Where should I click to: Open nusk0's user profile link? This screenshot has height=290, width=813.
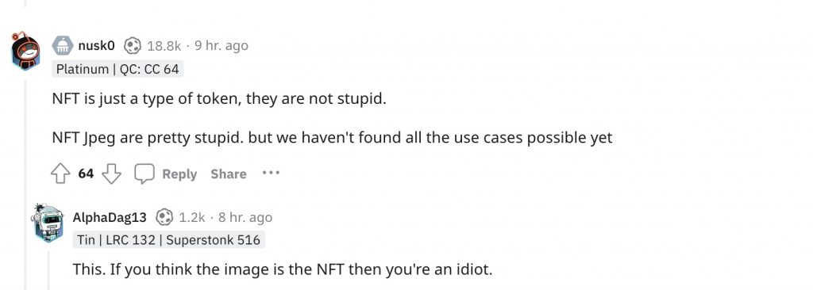[96, 46]
